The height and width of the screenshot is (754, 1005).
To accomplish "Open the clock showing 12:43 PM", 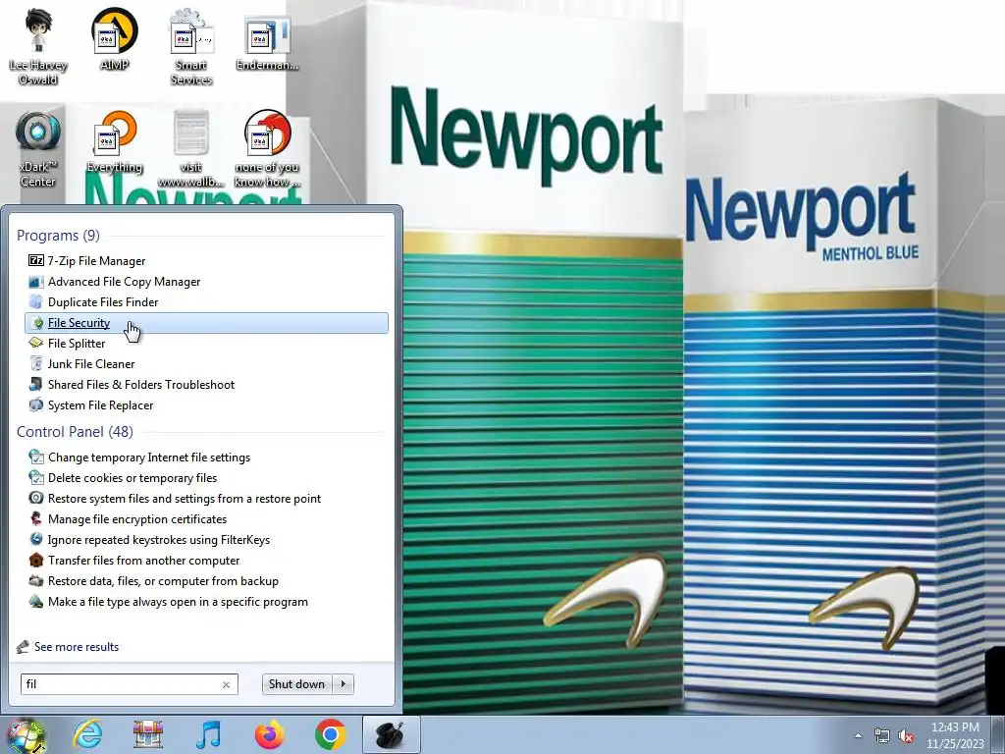I will 955,735.
